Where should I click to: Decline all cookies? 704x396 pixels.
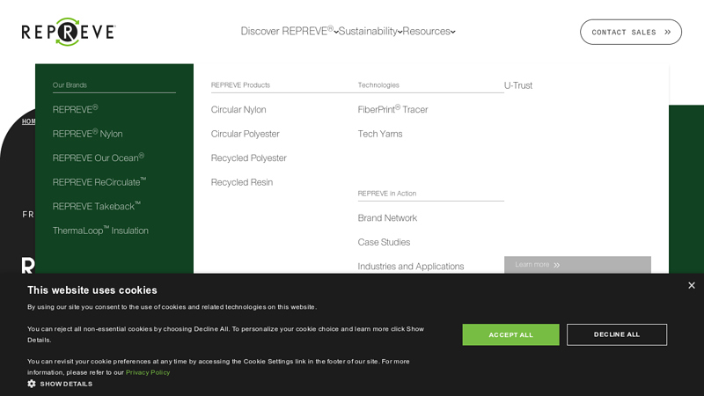pyautogui.click(x=617, y=334)
